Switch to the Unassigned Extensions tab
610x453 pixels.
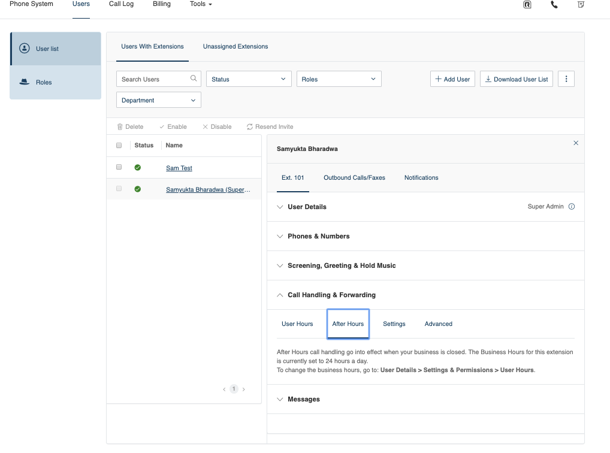(235, 46)
